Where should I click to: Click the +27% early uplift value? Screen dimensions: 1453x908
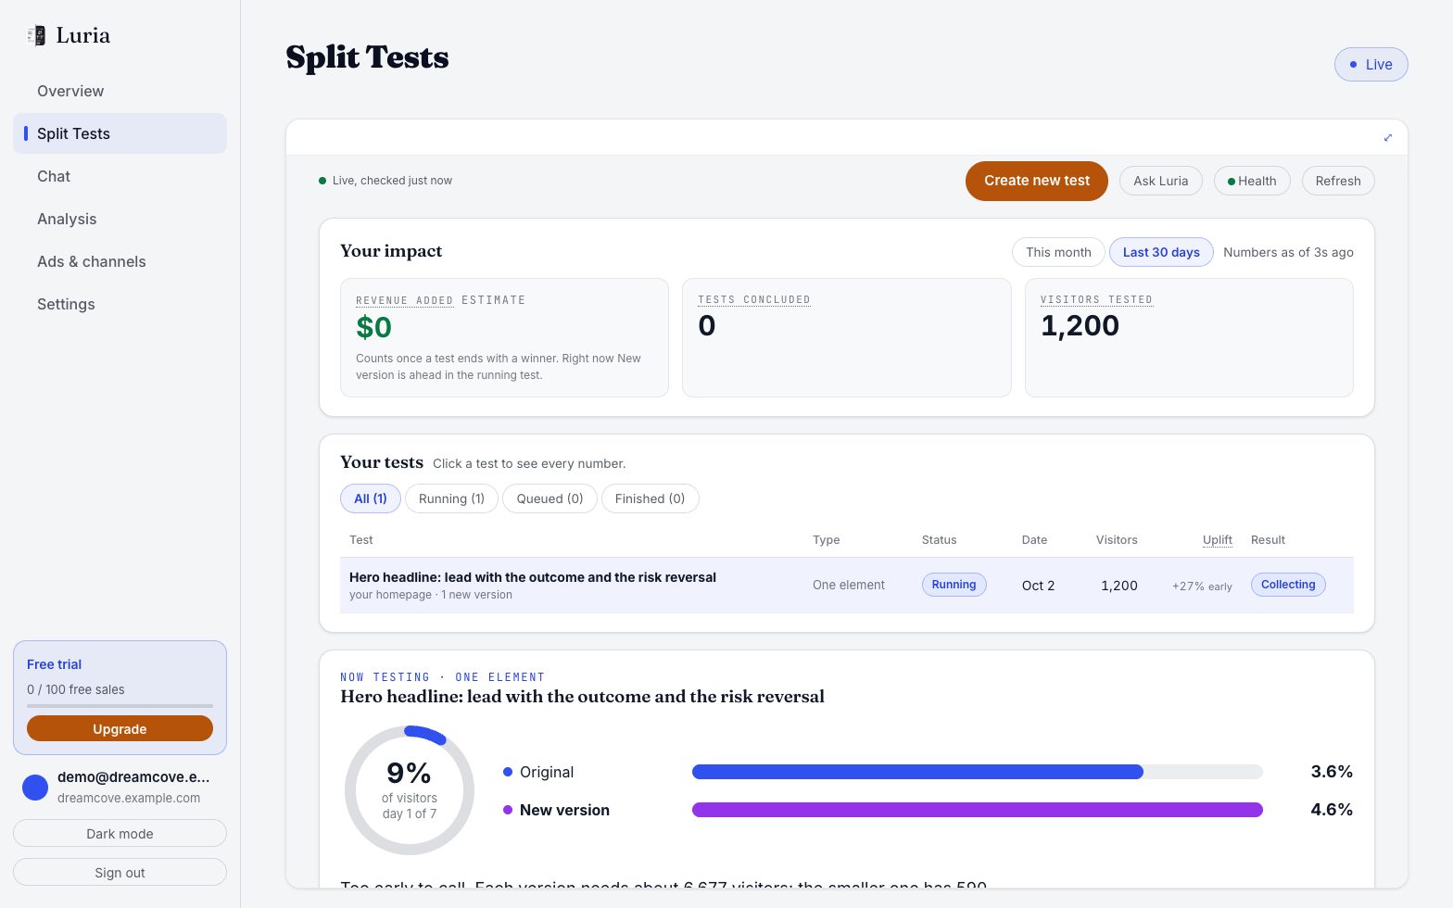1202,586
